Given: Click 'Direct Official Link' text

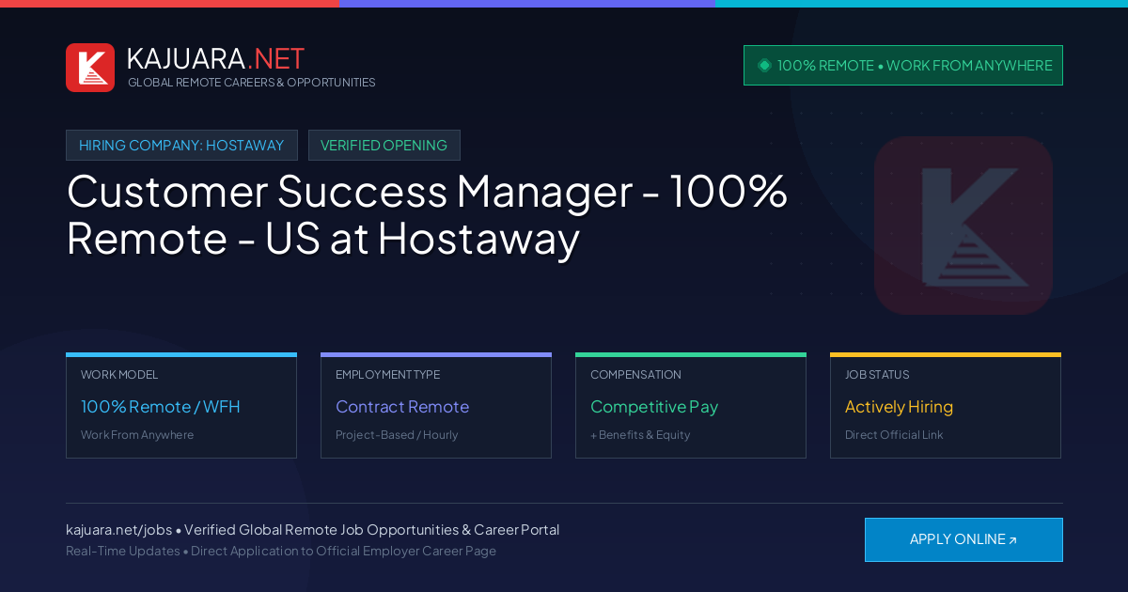Looking at the screenshot, I should [x=894, y=435].
